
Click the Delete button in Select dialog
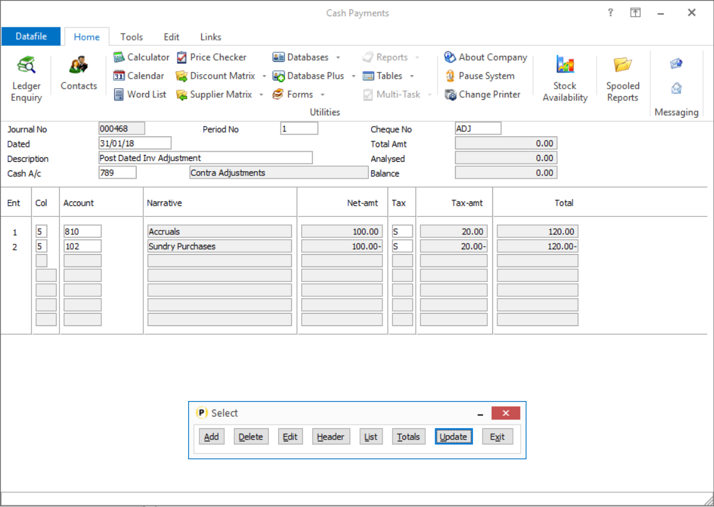point(251,436)
